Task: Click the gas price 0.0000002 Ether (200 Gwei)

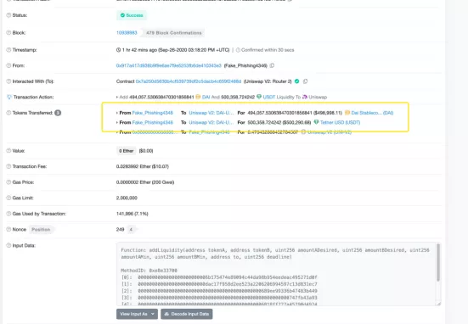Action: click(x=145, y=182)
